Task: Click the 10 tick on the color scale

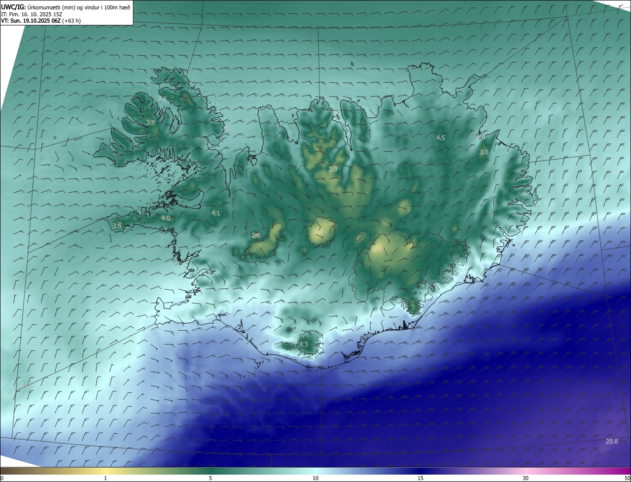Action: point(315,478)
